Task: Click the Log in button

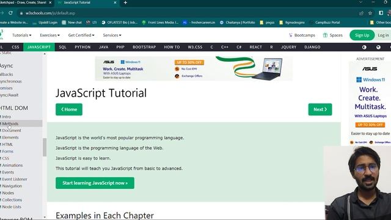Action: pos(383,35)
